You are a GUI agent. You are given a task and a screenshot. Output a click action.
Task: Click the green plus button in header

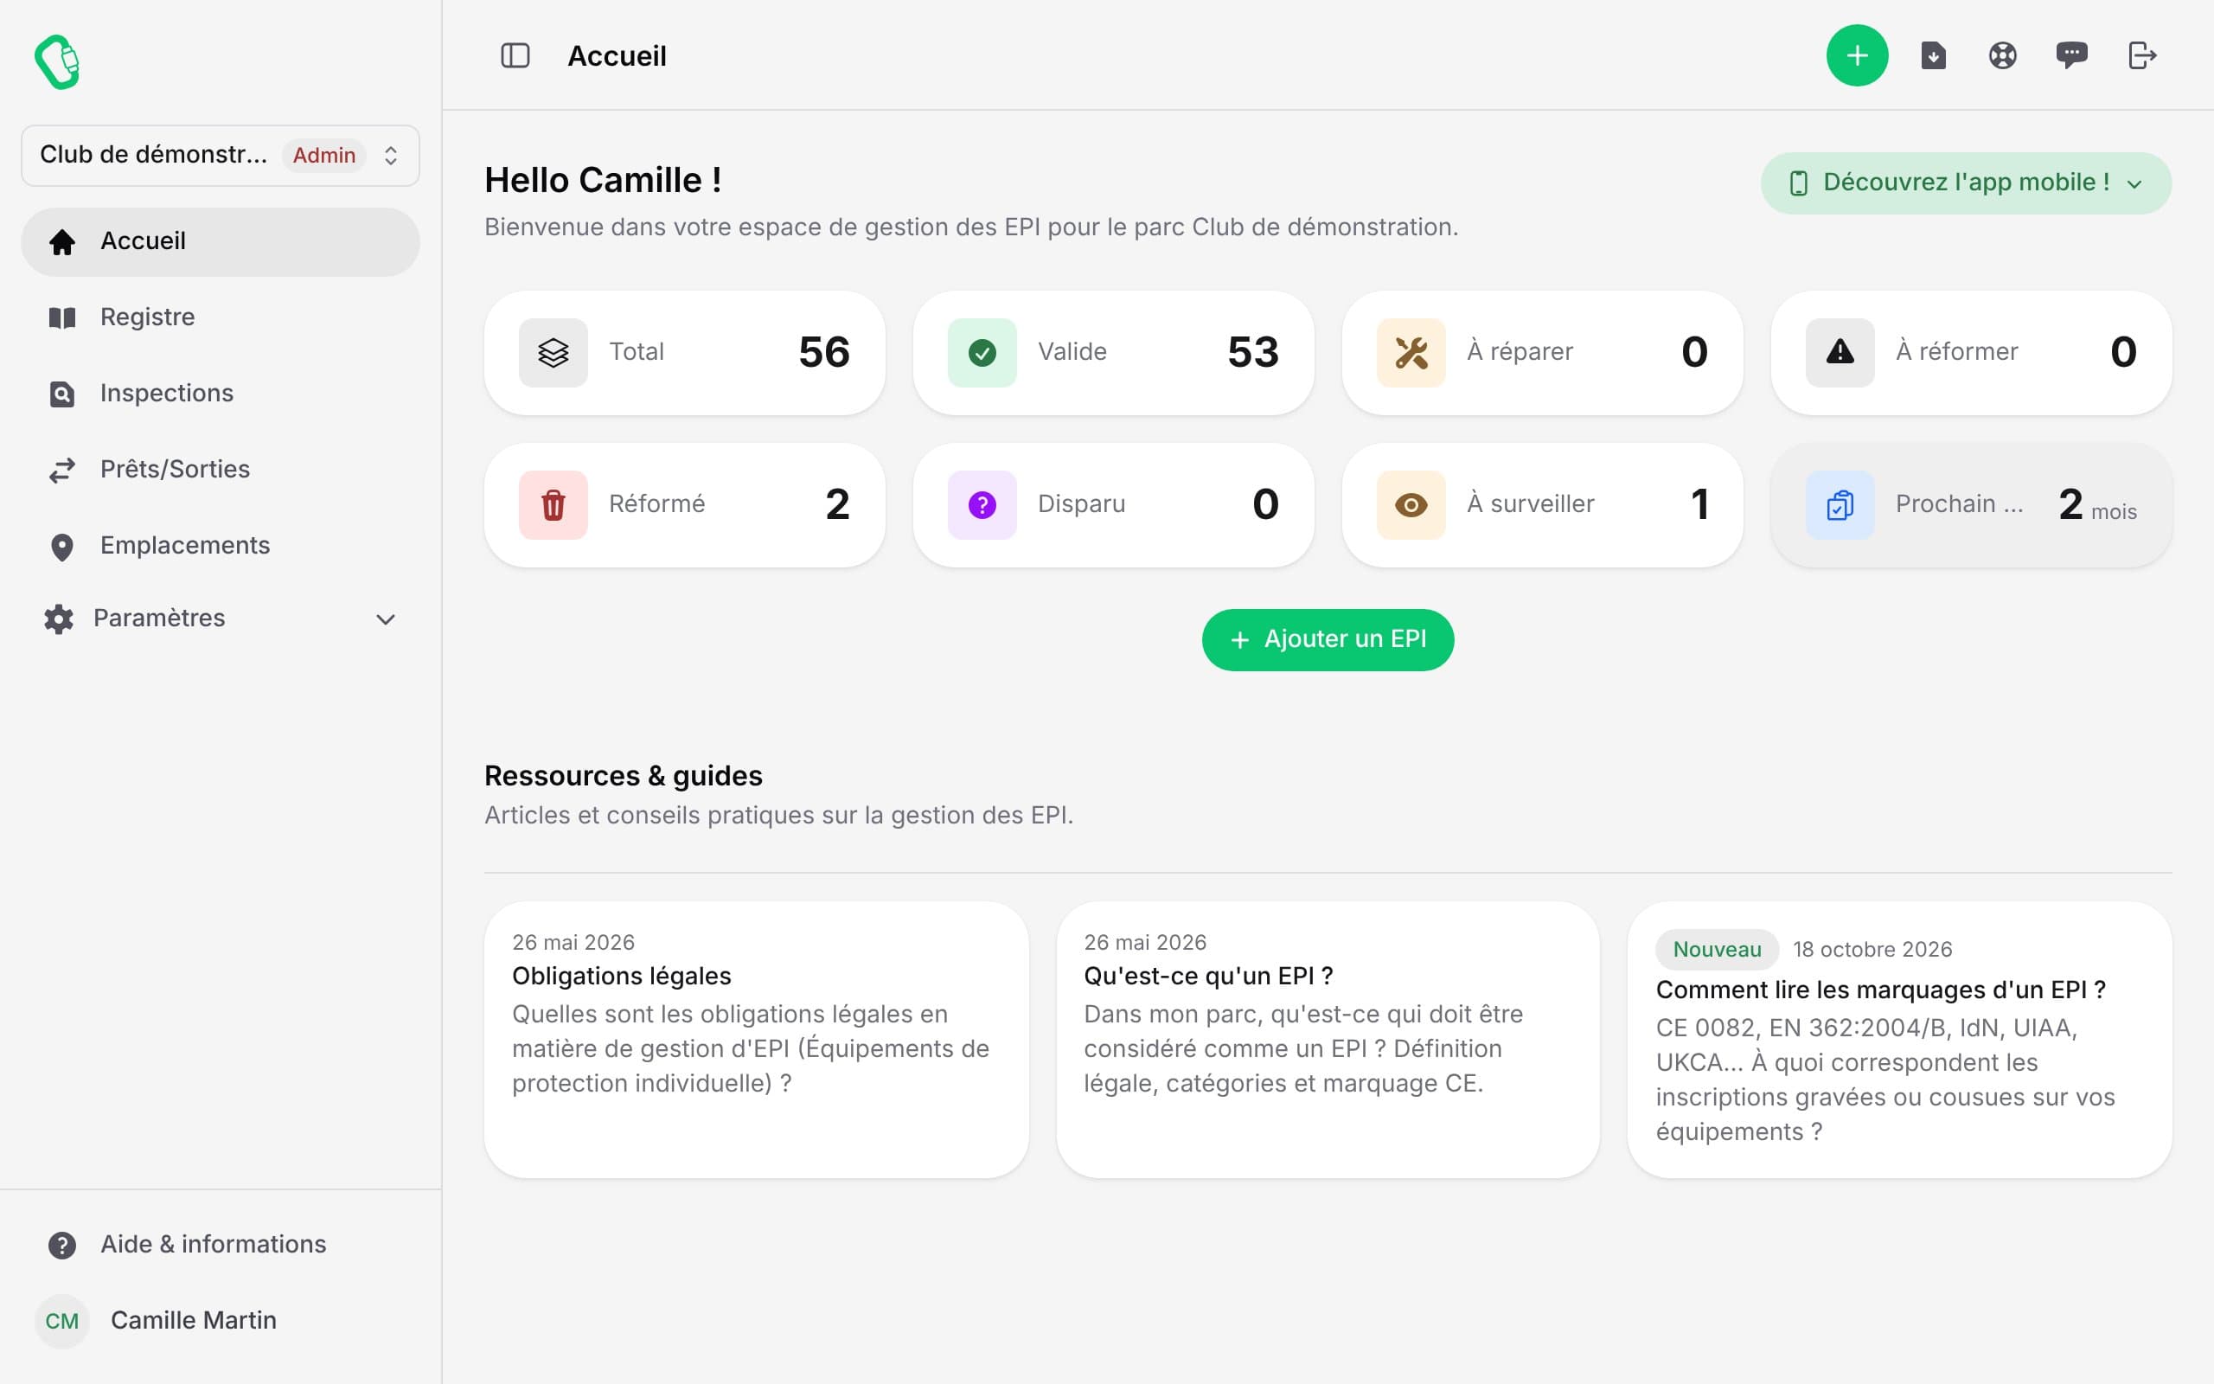[1857, 56]
